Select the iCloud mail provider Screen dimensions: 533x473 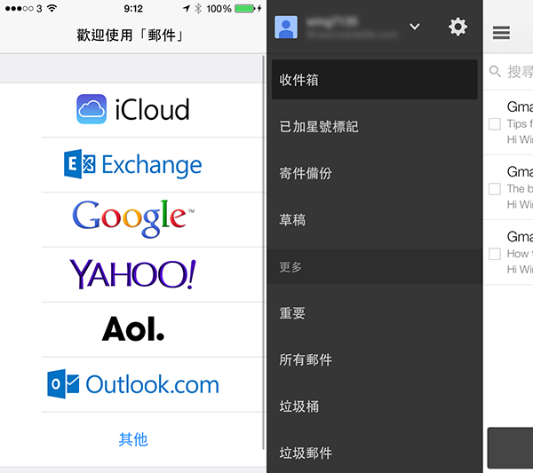[132, 109]
